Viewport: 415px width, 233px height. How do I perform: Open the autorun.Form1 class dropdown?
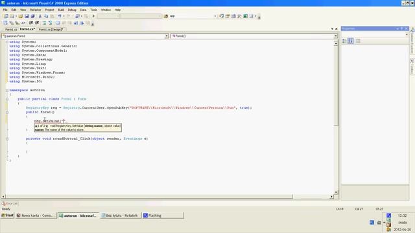167,36
